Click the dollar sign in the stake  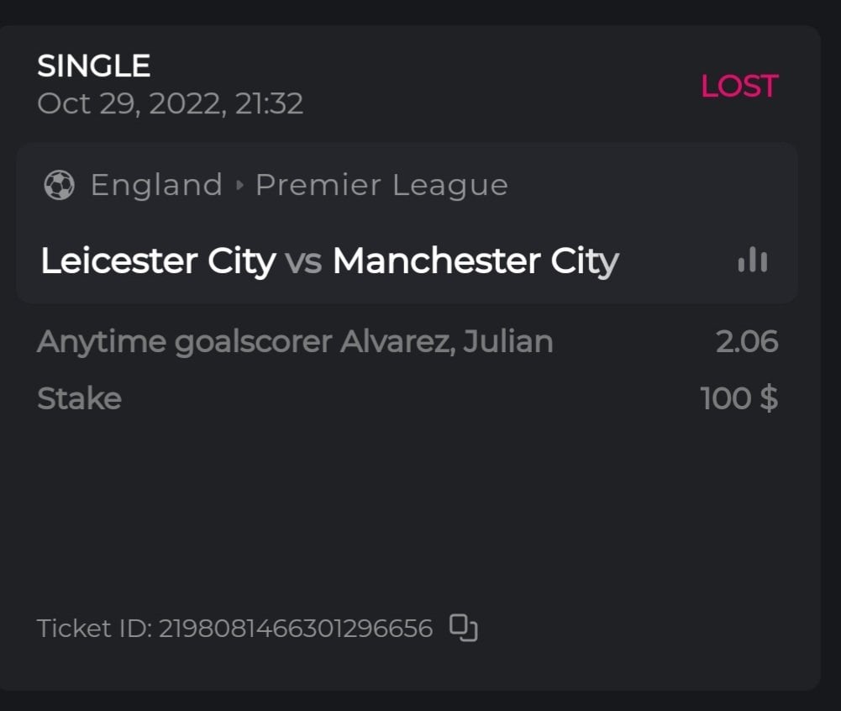click(768, 398)
